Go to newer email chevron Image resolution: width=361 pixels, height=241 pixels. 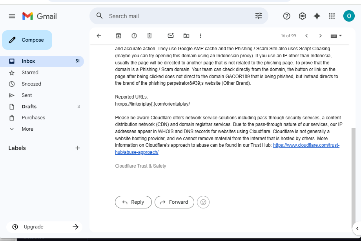tap(306, 36)
